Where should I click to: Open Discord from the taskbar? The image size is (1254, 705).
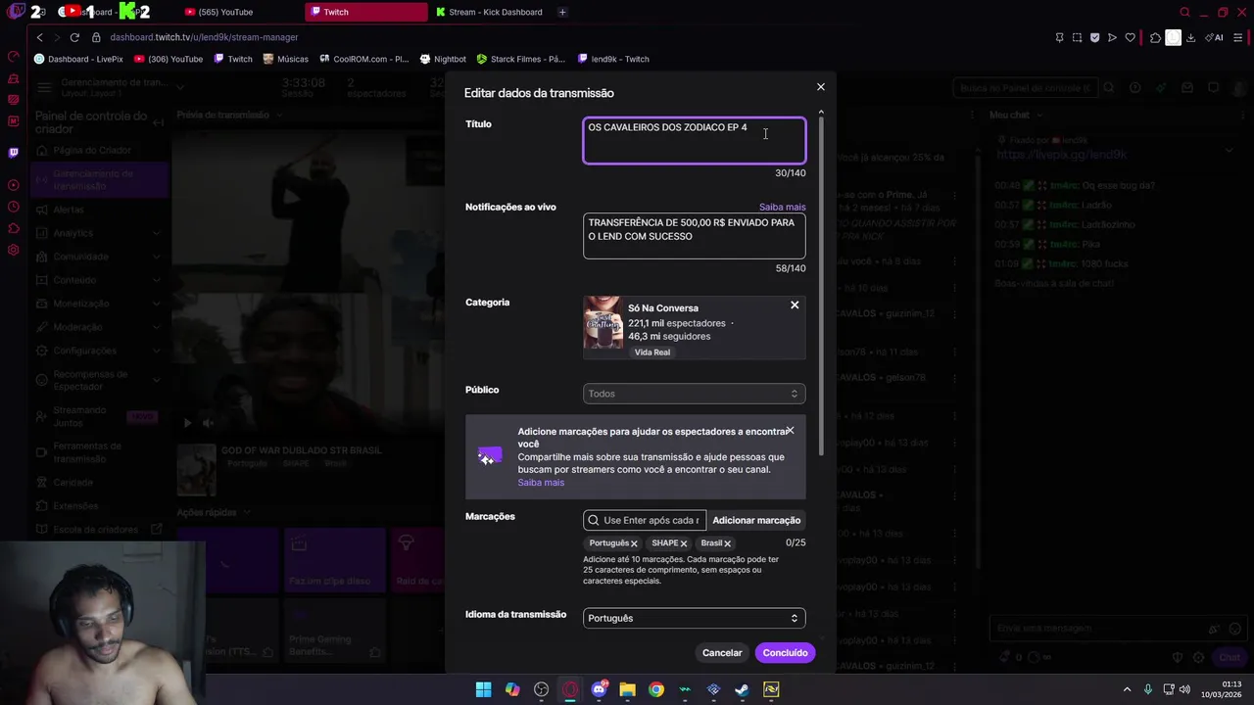(x=599, y=689)
